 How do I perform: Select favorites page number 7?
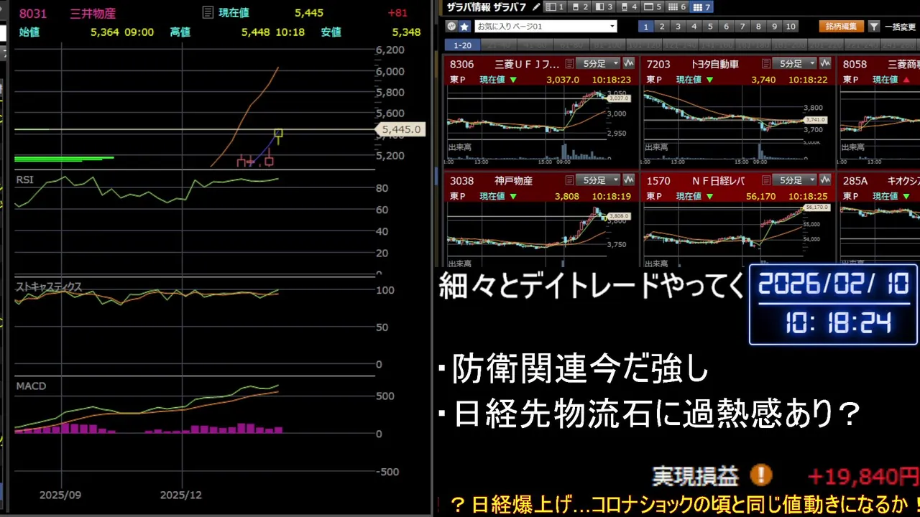(x=742, y=27)
